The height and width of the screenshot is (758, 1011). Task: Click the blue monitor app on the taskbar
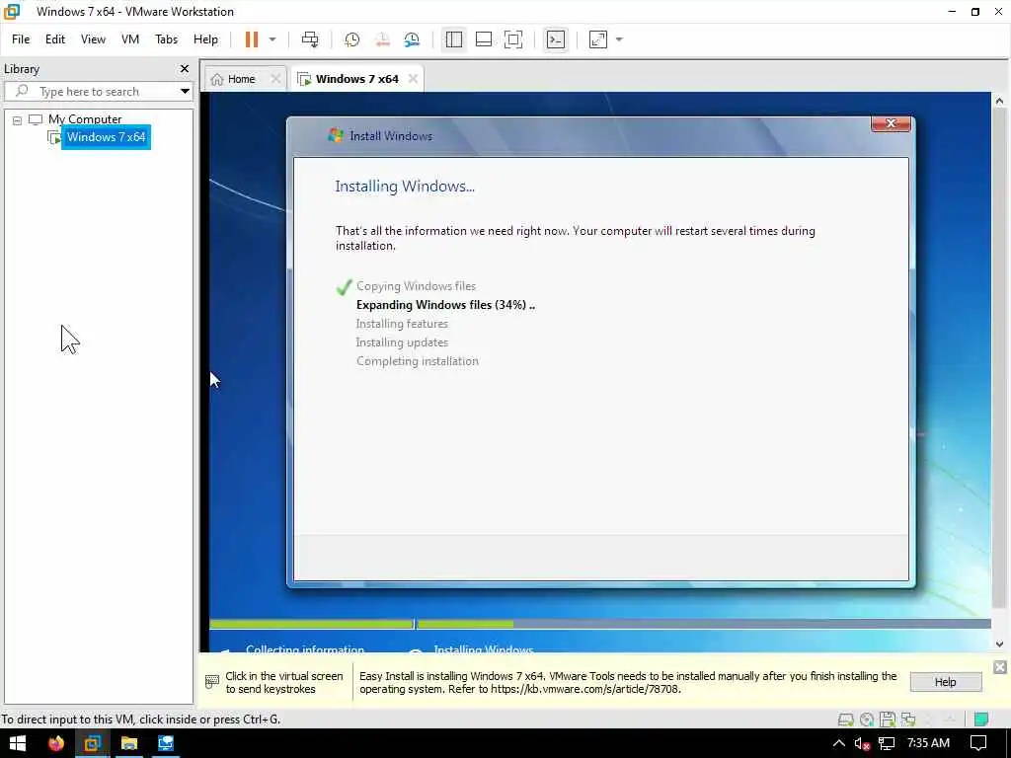[x=166, y=743]
